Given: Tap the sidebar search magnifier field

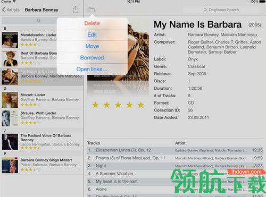Looking at the screenshot, I should tap(39, 20).
